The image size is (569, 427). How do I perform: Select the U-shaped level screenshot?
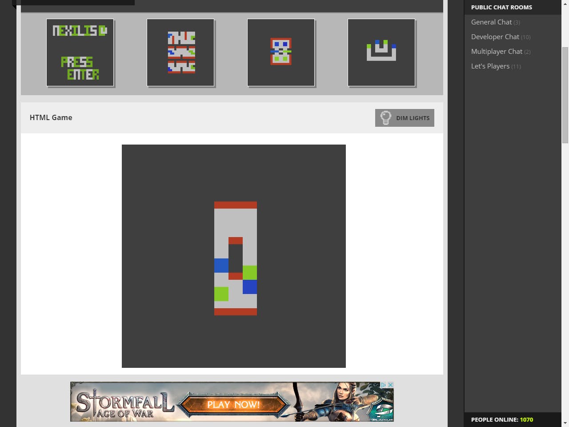click(x=381, y=52)
